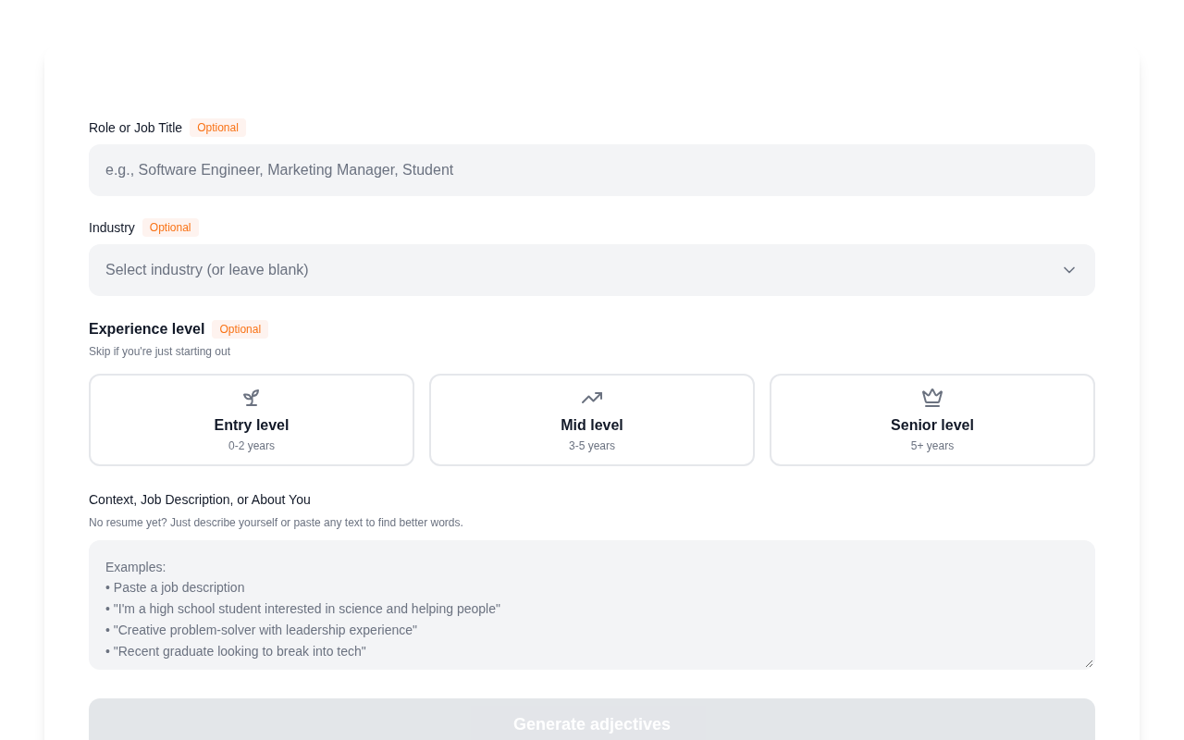Click the chevron arrow in the Industry field
The image size is (1184, 740).
tap(1069, 270)
